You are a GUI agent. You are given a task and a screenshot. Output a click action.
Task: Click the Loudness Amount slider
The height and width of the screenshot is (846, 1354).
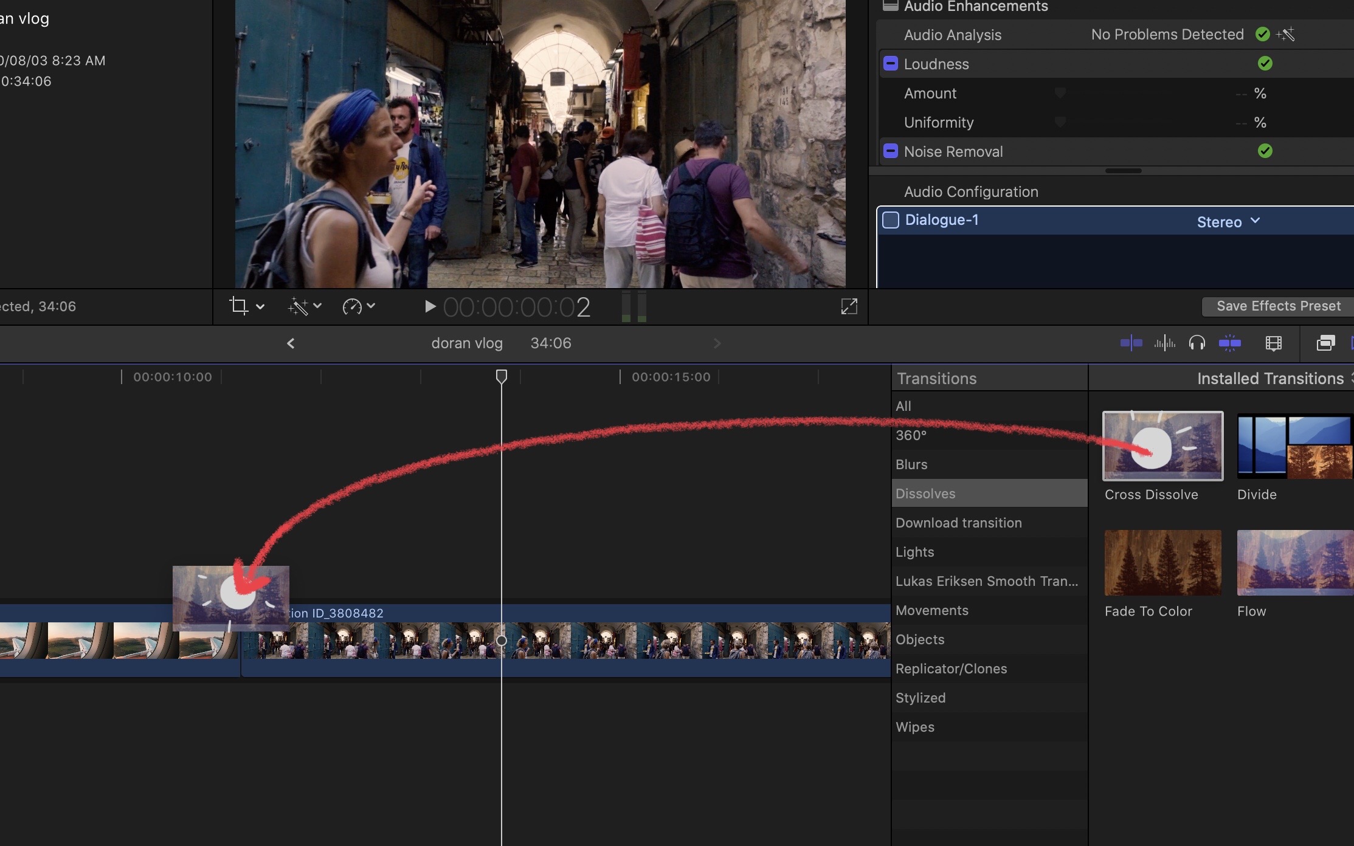pyautogui.click(x=1060, y=93)
